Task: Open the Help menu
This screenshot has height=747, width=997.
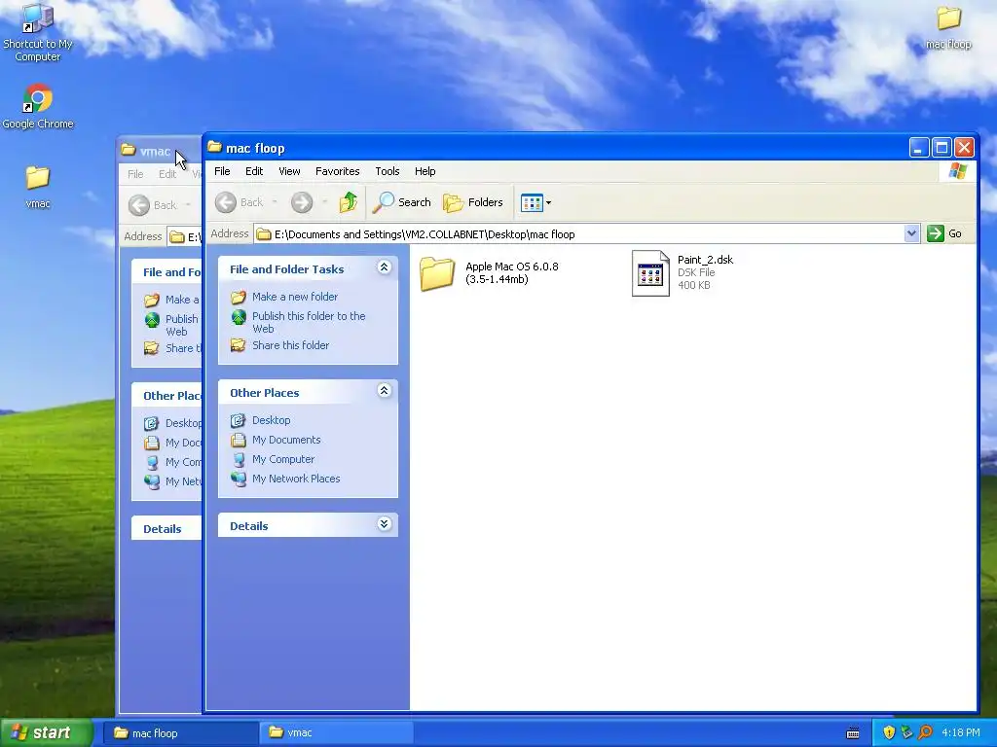Action: click(425, 171)
